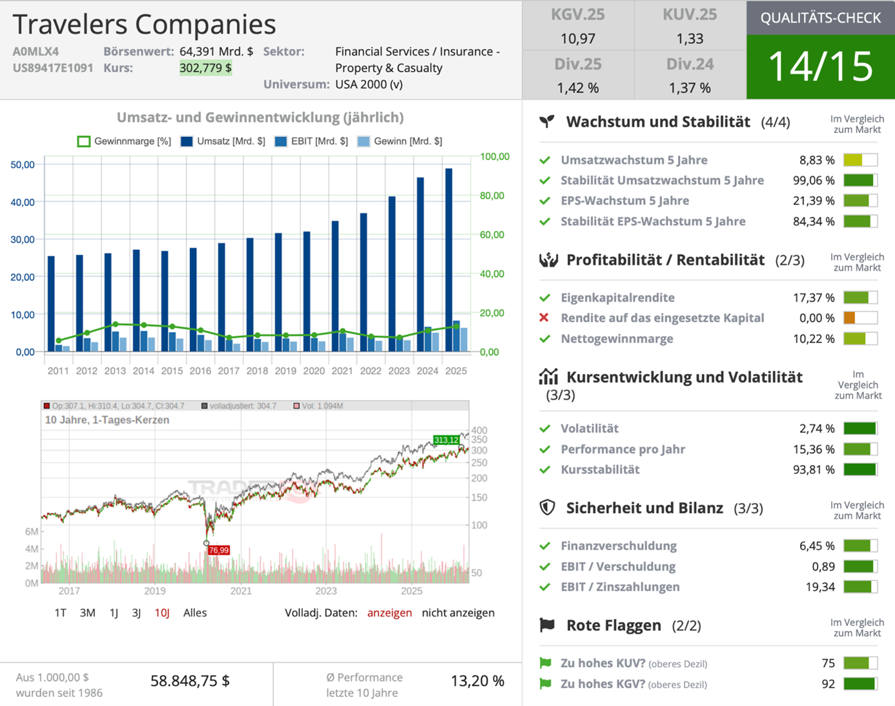This screenshot has width=895, height=706.
Task: Click the red X next to Rendite auf das eingesetzte Kapital
Action: [x=544, y=318]
